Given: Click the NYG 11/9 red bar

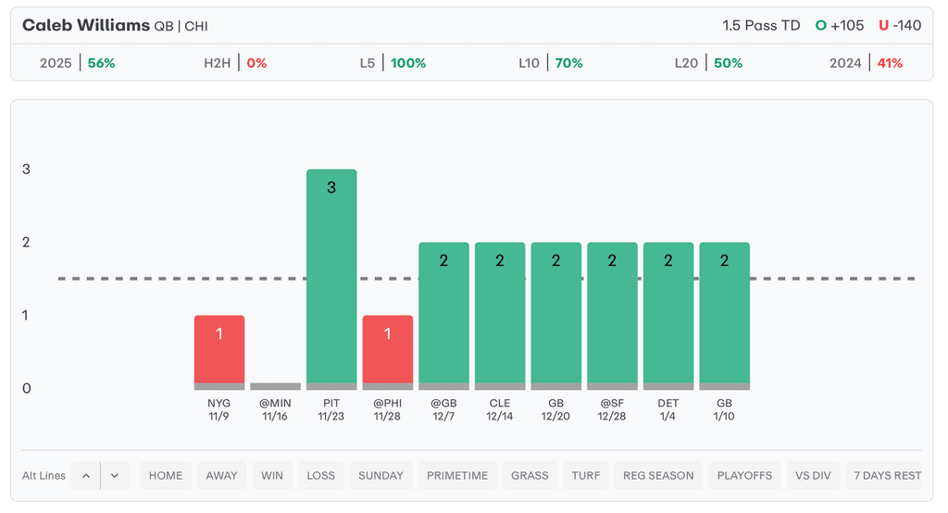Looking at the screenshot, I should [x=219, y=349].
